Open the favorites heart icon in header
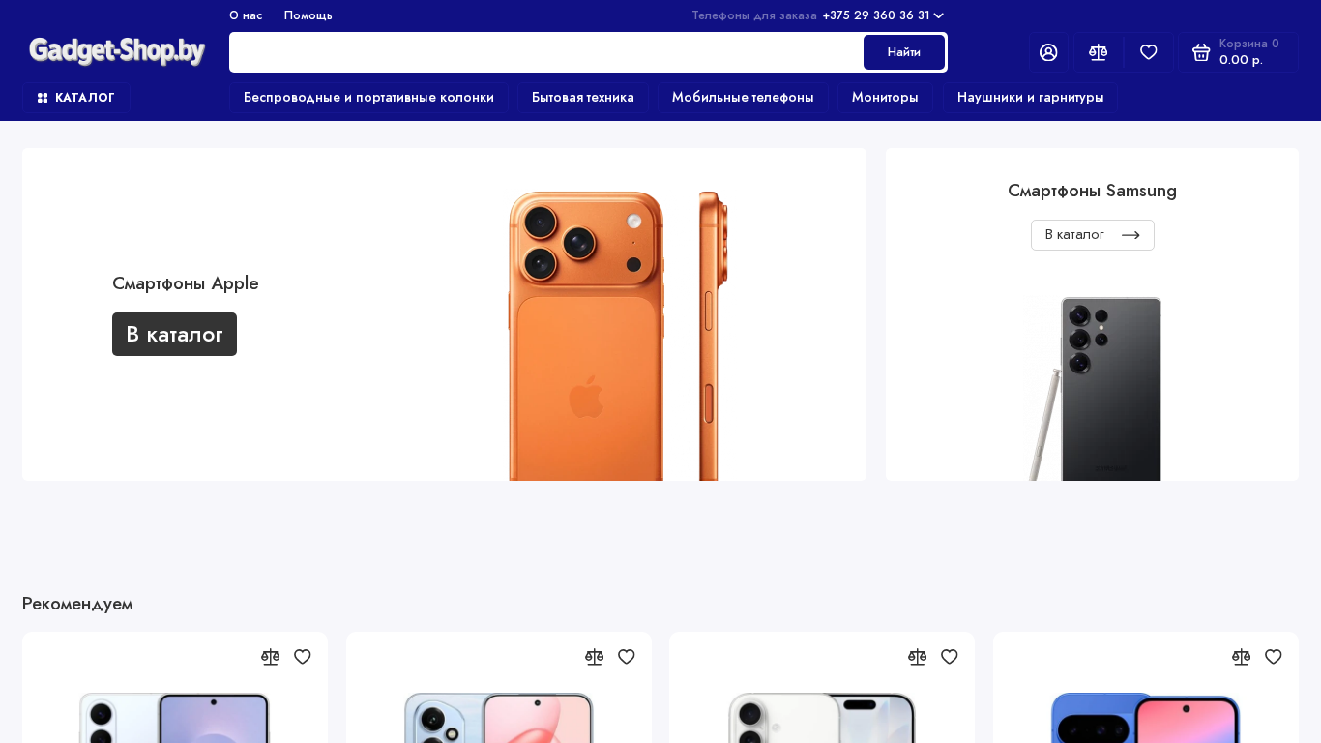 (1149, 52)
